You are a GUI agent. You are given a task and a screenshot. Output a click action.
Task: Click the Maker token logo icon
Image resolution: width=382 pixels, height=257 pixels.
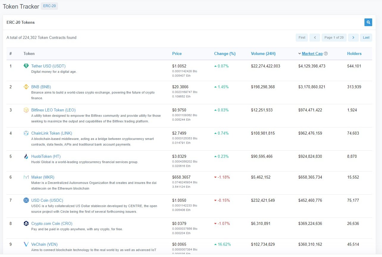pyautogui.click(x=26, y=177)
